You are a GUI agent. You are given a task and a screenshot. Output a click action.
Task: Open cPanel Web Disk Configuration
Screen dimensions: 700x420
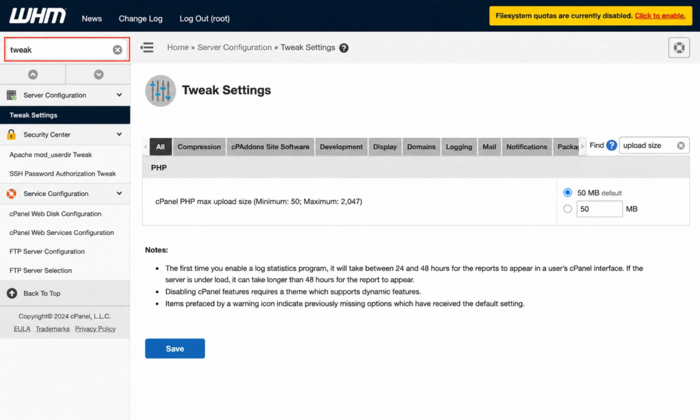pos(55,214)
